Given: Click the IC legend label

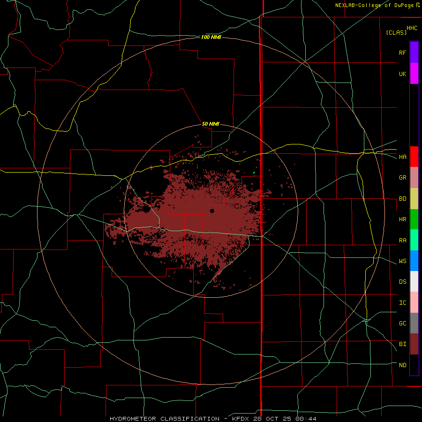Looking at the screenshot, I should [402, 303].
